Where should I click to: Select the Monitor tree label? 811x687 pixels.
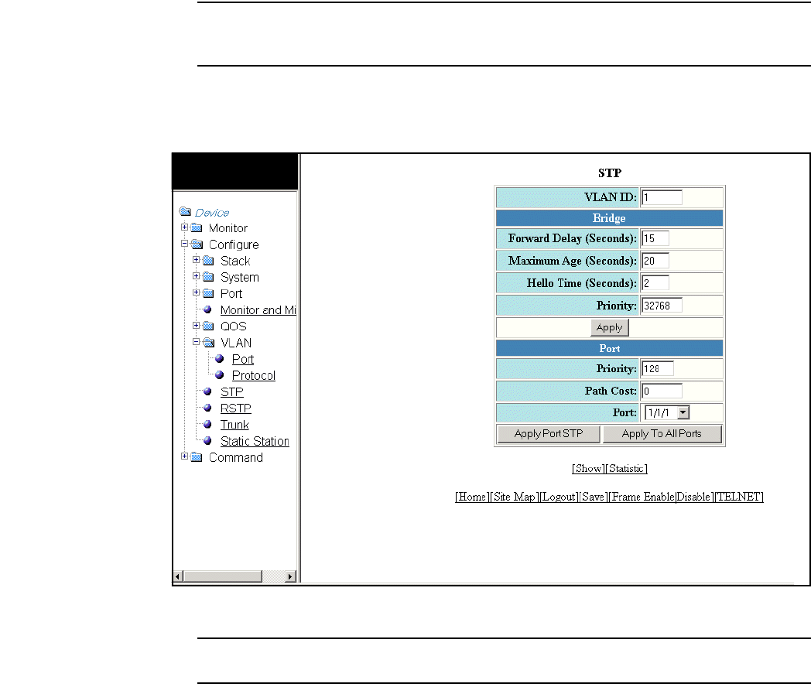pyautogui.click(x=228, y=228)
